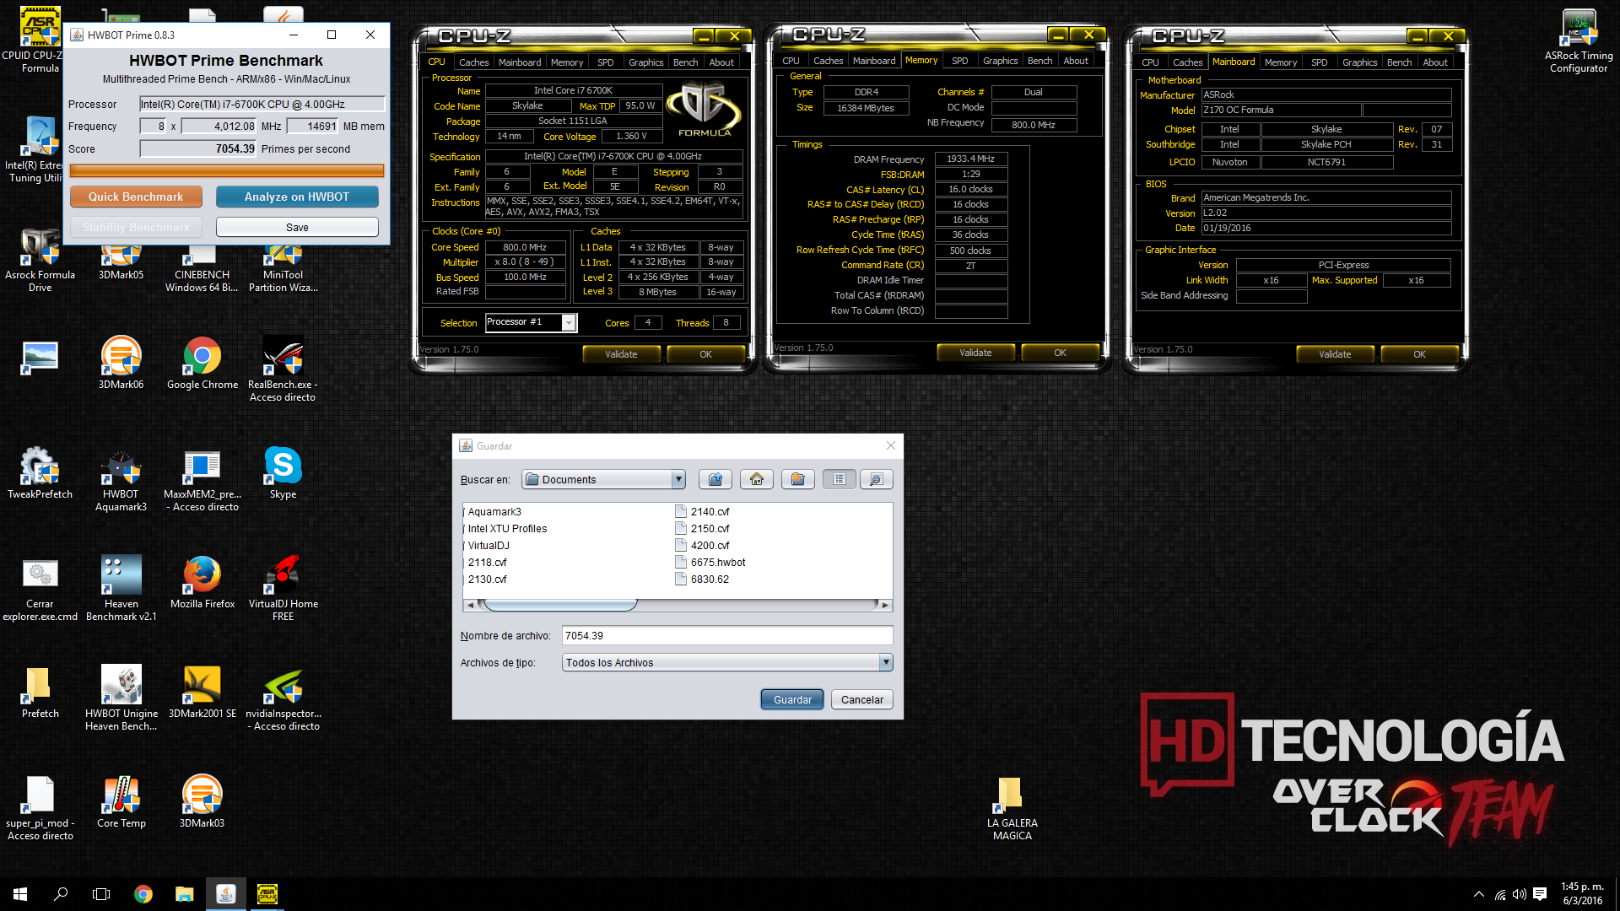Open Bench tab in Mainboard CPU-Z window
The image size is (1620, 911).
pos(1399,62)
